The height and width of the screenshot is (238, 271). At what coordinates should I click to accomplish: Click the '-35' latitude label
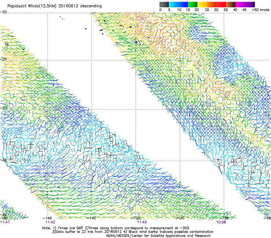(x=3, y=160)
